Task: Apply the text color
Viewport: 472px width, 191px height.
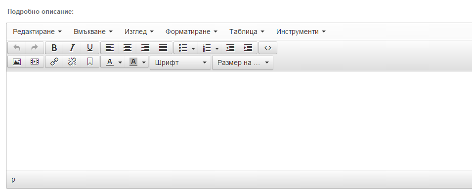Action: (x=110, y=62)
